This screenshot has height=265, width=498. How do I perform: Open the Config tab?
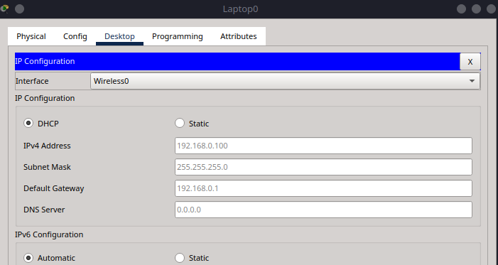click(75, 36)
